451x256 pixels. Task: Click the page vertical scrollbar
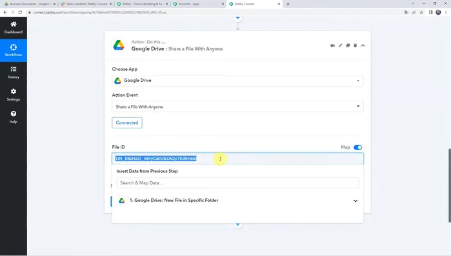[449, 185]
